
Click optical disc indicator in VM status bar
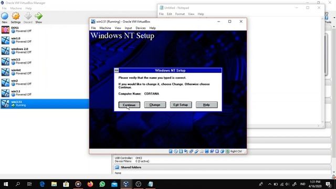pyautogui.click(x=176, y=151)
